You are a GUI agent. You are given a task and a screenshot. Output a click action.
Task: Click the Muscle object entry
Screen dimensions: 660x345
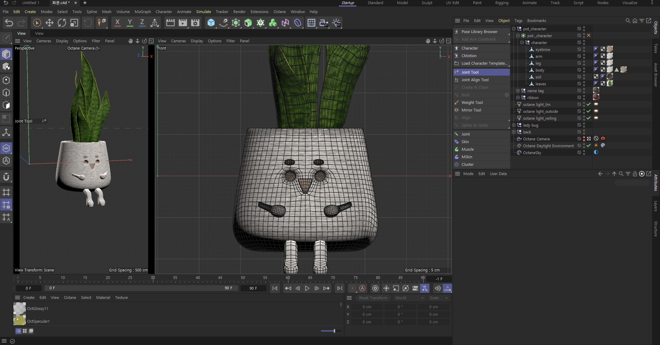coord(482,149)
